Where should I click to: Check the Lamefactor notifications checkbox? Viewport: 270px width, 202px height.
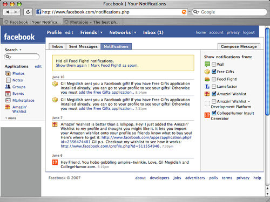point(214,87)
